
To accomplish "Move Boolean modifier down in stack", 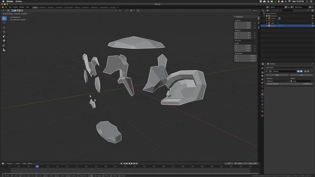I will pyautogui.click(x=308, y=71).
